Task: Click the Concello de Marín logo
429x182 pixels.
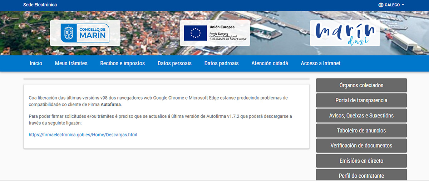Action: click(x=85, y=33)
